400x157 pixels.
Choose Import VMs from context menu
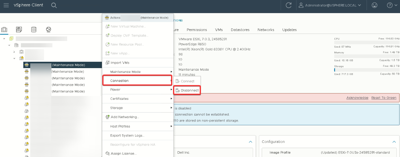pos(138,63)
